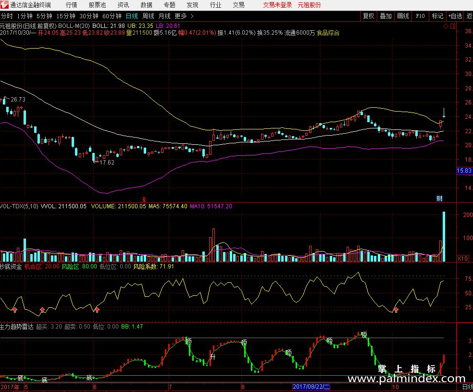Add stock with +自选 button

(455, 16)
